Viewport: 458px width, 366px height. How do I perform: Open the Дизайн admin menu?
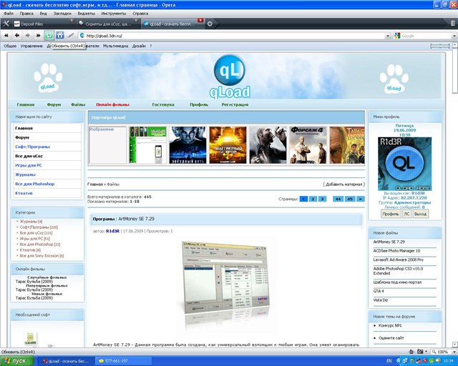point(139,46)
